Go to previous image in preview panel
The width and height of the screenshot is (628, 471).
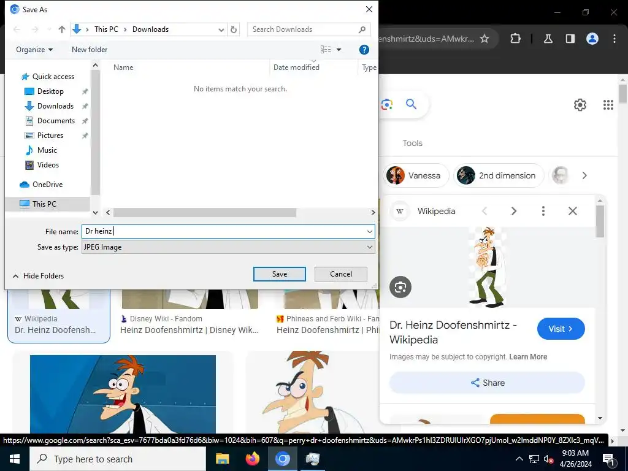click(484, 211)
